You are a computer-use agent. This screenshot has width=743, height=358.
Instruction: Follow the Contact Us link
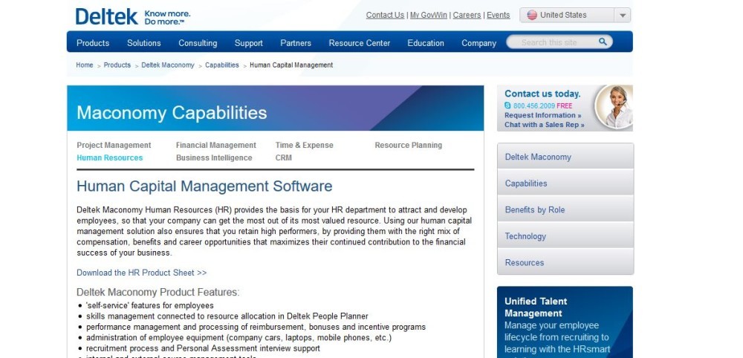point(385,15)
